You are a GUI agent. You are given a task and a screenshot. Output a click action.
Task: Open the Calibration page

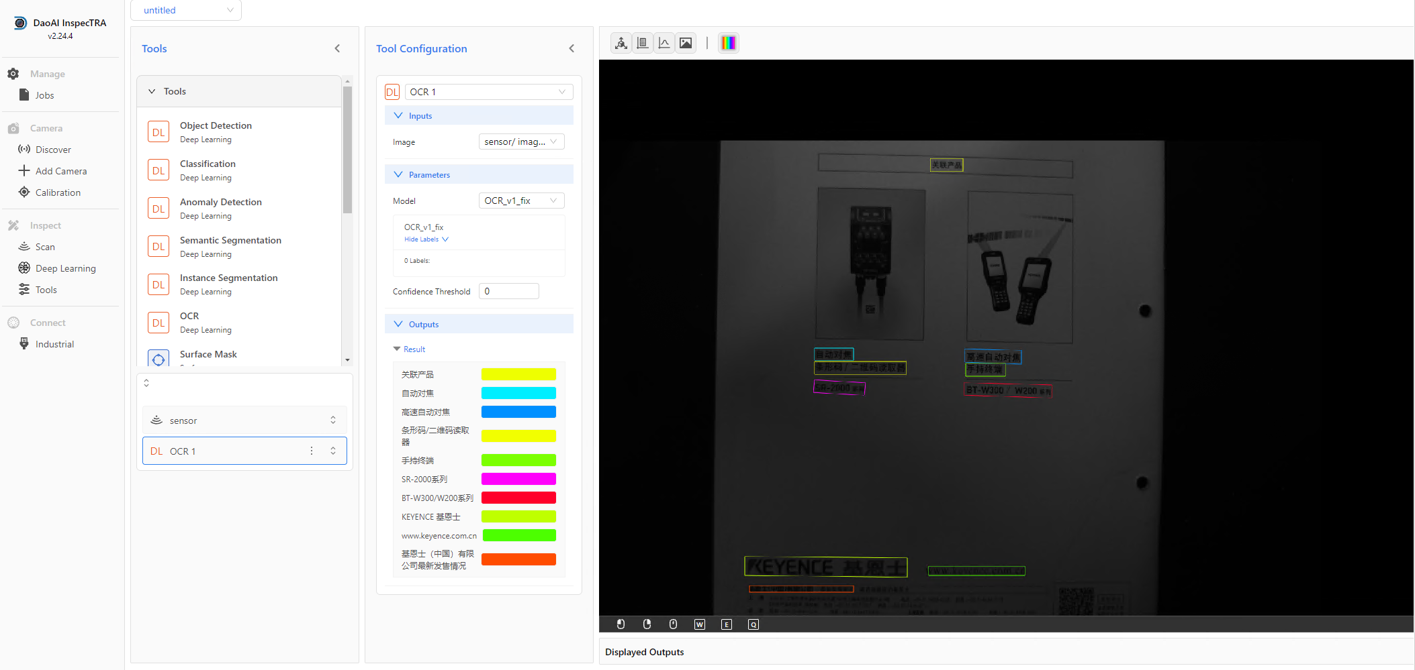coord(58,192)
